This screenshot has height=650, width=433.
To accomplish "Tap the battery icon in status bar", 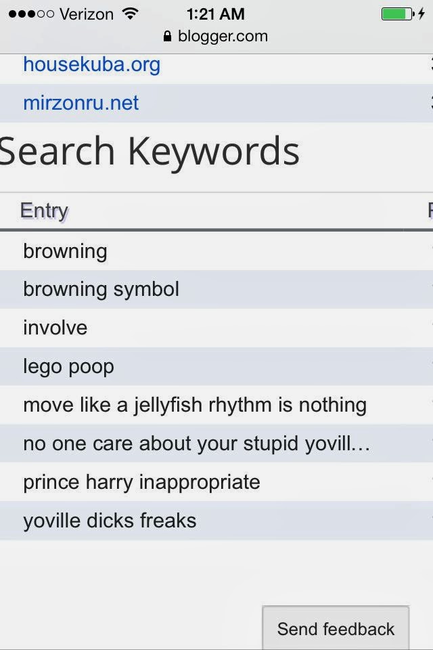I will pos(397,14).
